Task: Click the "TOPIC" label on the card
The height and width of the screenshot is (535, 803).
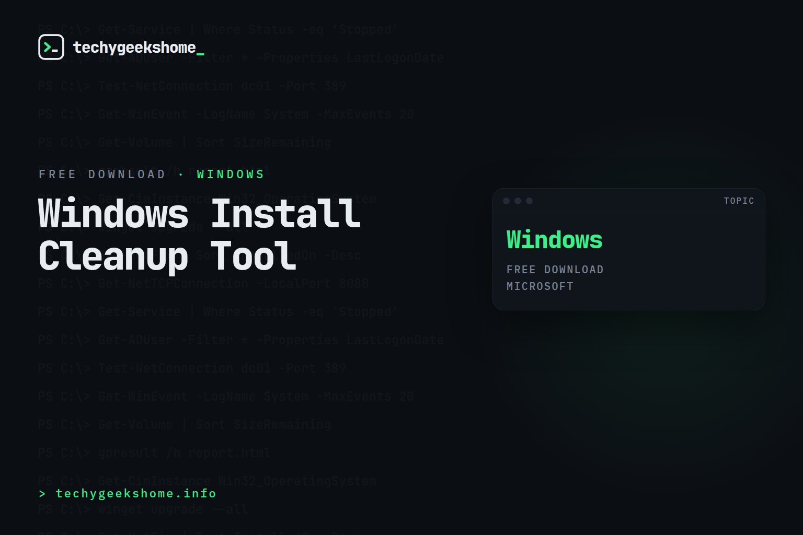Action: (739, 201)
